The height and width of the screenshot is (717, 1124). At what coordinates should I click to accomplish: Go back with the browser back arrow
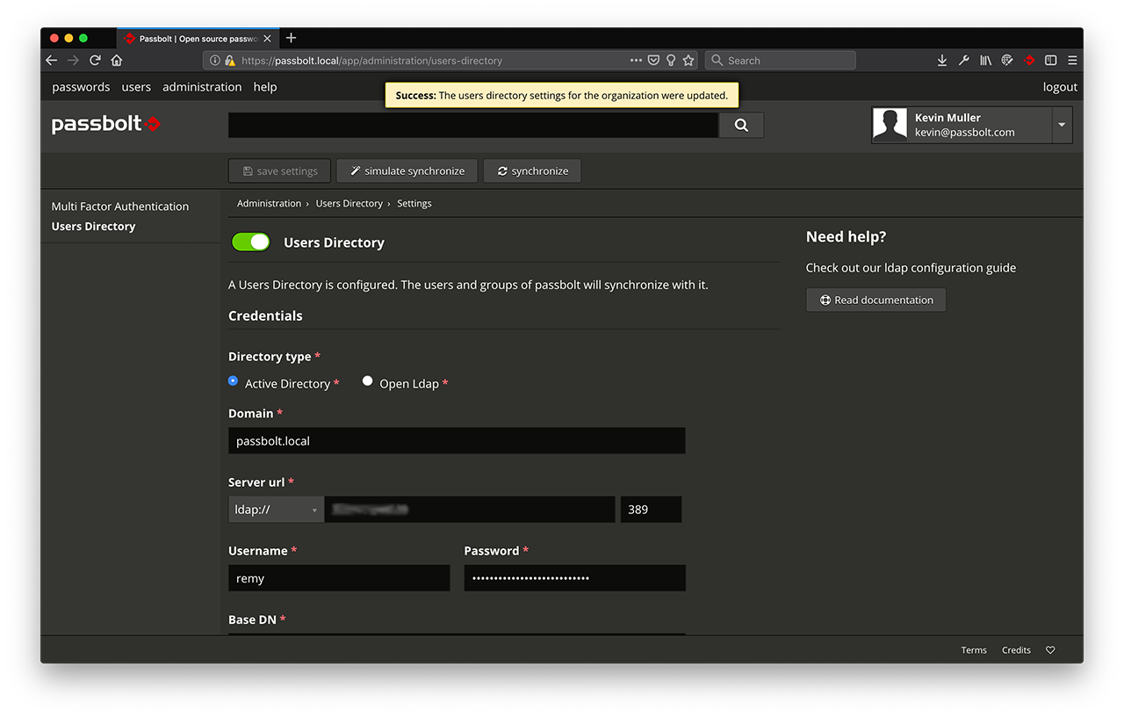coord(51,61)
